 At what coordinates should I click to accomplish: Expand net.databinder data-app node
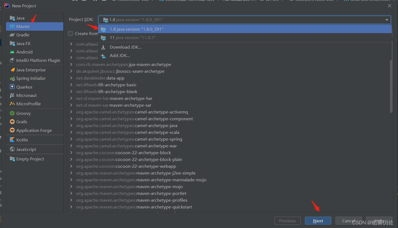point(71,78)
